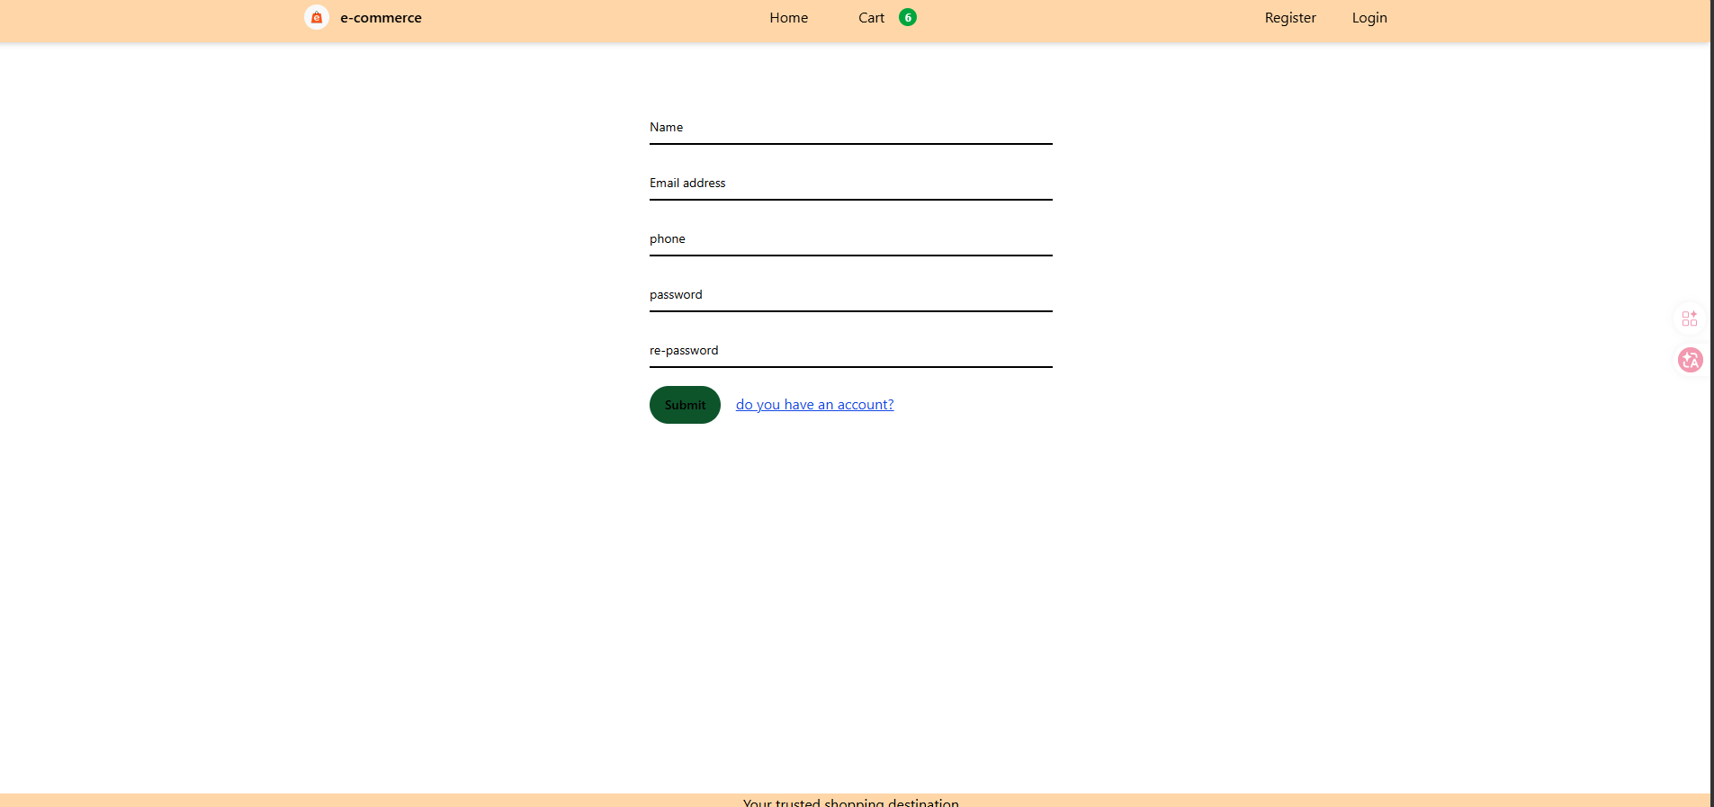Viewport: 1714px width, 807px height.
Task: Open the Login page from navbar
Action: tap(1369, 18)
